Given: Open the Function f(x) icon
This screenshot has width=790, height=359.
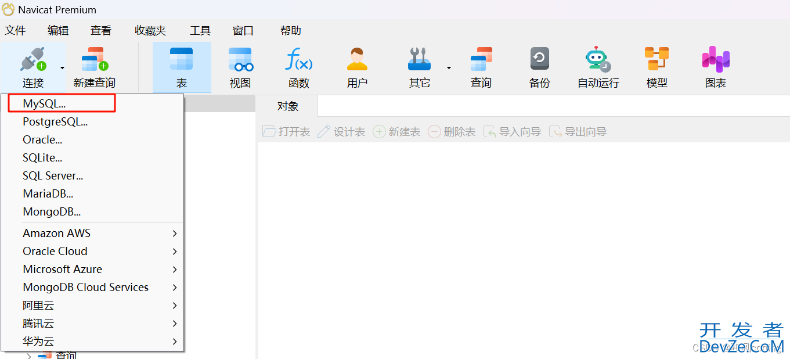Looking at the screenshot, I should [299, 60].
